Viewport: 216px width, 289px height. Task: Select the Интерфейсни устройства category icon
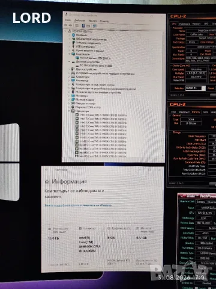click(x=73, y=73)
